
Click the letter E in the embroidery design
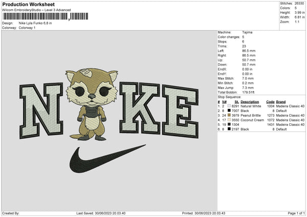point(181,112)
